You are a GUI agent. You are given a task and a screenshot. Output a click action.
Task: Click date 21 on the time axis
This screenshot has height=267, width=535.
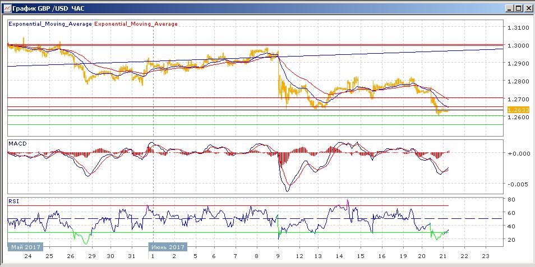(444, 255)
